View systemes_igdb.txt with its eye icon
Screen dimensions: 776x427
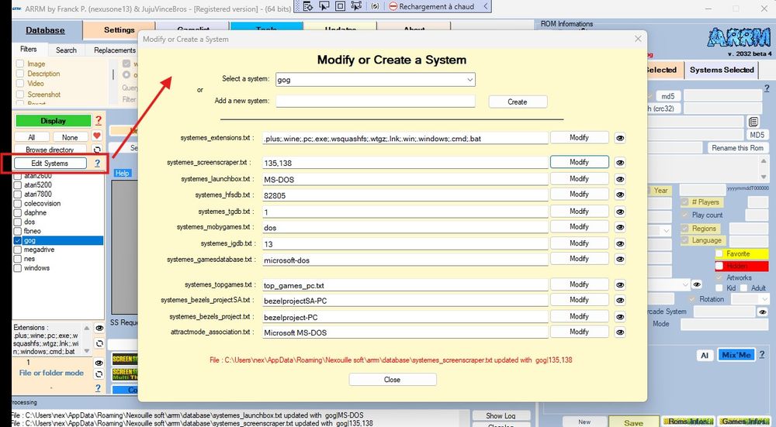coord(619,243)
